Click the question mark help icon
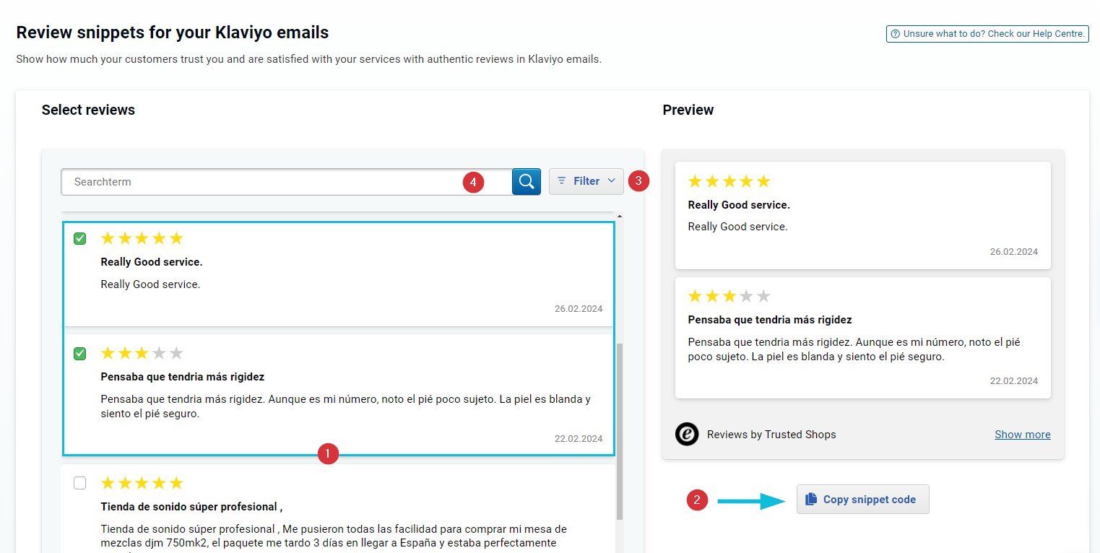This screenshot has width=1100, height=553. (896, 34)
